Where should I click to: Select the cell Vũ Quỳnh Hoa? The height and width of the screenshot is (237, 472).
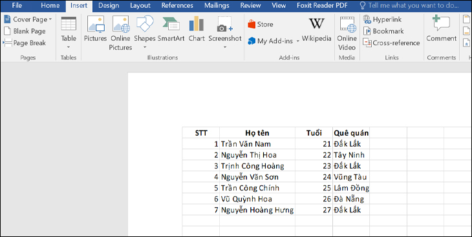[x=257, y=199]
